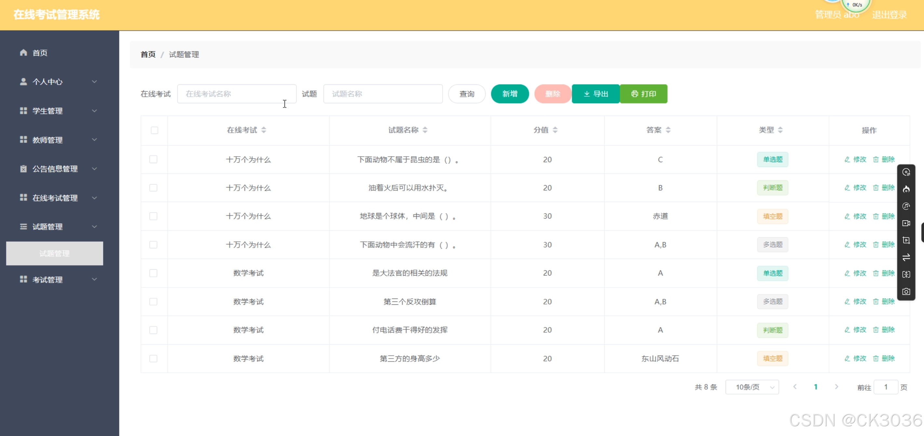Screen dimensions: 924x436
Task: Toggle the select-all checkbox in table header
Action: (154, 130)
